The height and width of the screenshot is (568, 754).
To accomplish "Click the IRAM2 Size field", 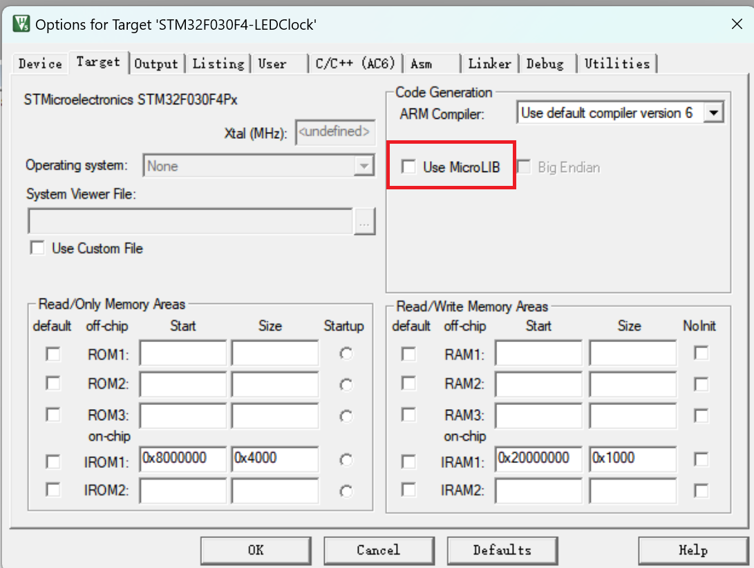I will point(633,491).
